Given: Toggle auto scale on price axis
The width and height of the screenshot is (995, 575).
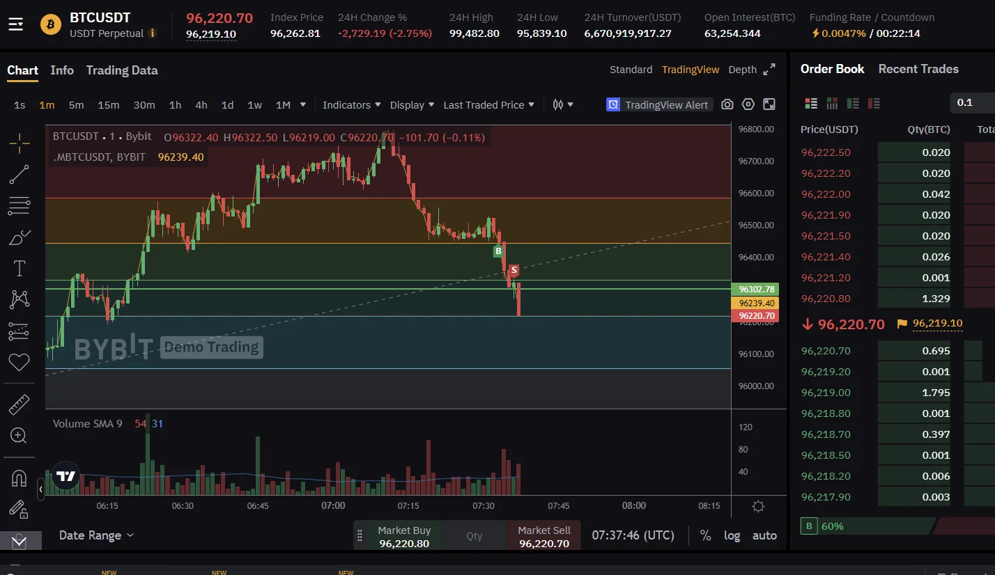Looking at the screenshot, I should click(x=764, y=535).
